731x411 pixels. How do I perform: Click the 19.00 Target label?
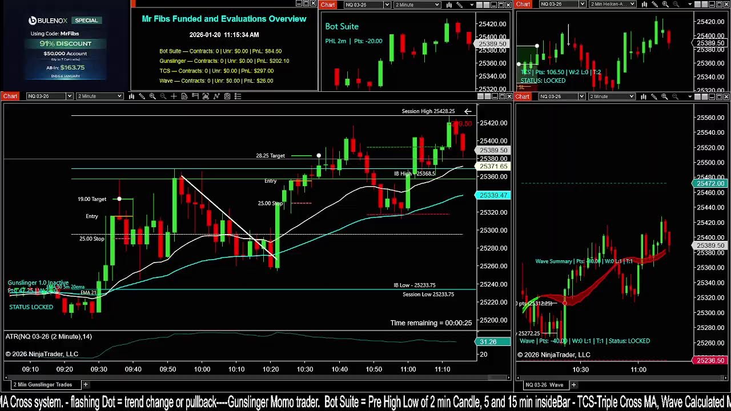point(92,199)
